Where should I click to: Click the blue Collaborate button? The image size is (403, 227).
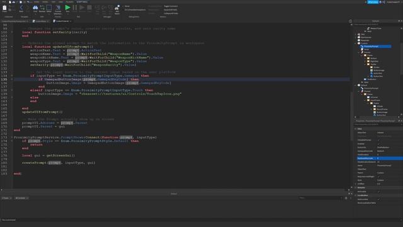373,2
